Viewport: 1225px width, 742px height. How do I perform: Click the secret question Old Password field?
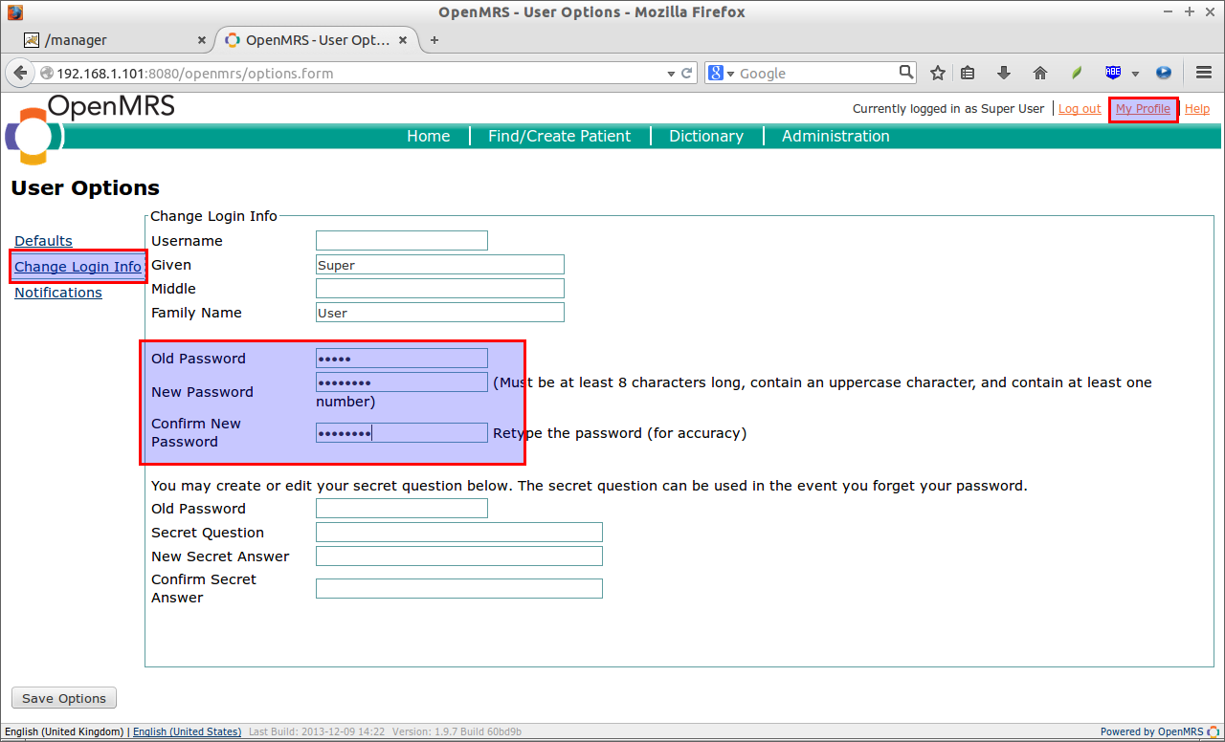402,509
